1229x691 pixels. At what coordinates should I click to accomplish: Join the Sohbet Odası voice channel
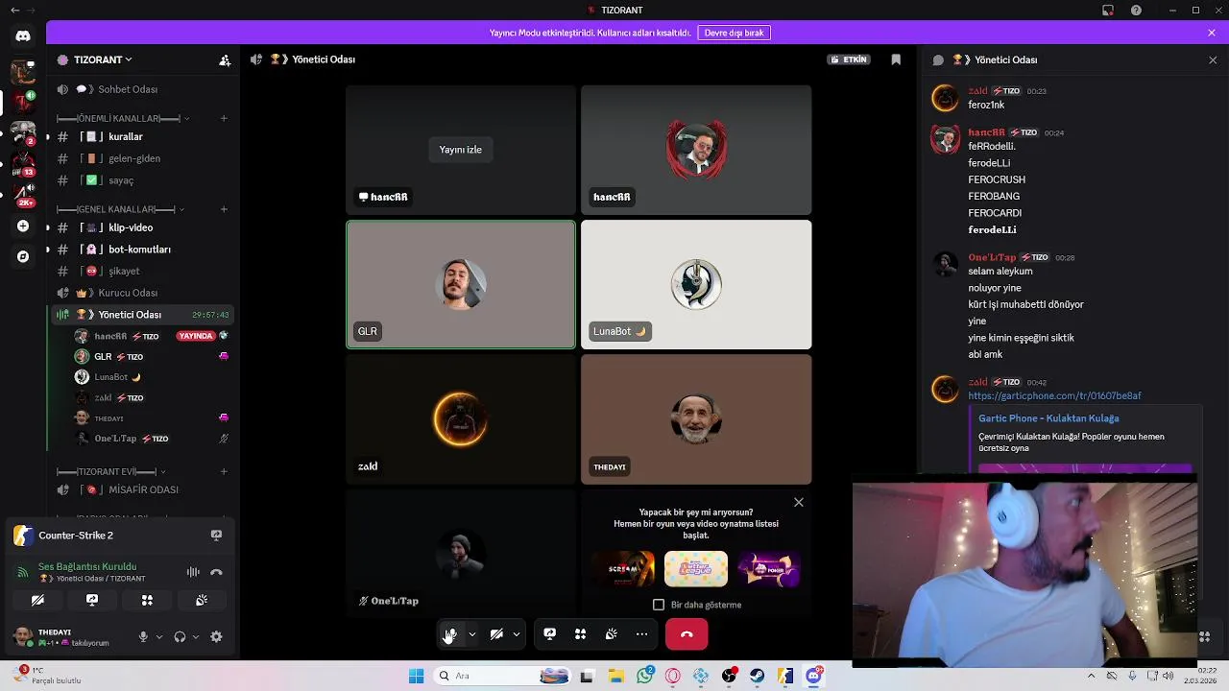tap(142, 89)
